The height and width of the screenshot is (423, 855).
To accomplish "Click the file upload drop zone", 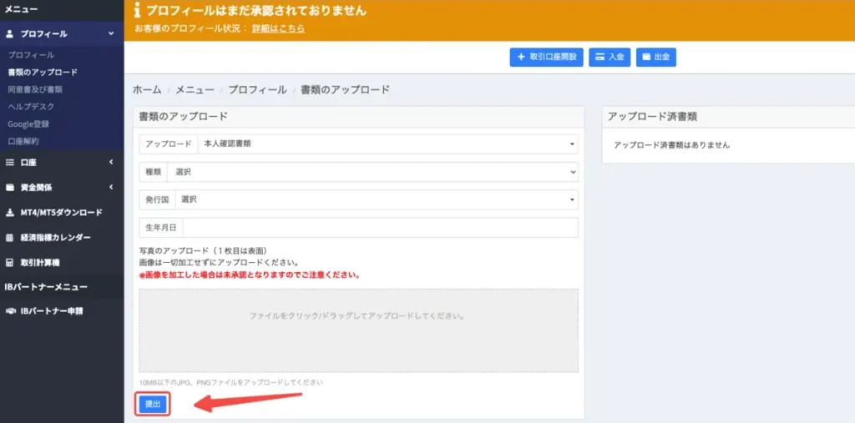I will [359, 330].
